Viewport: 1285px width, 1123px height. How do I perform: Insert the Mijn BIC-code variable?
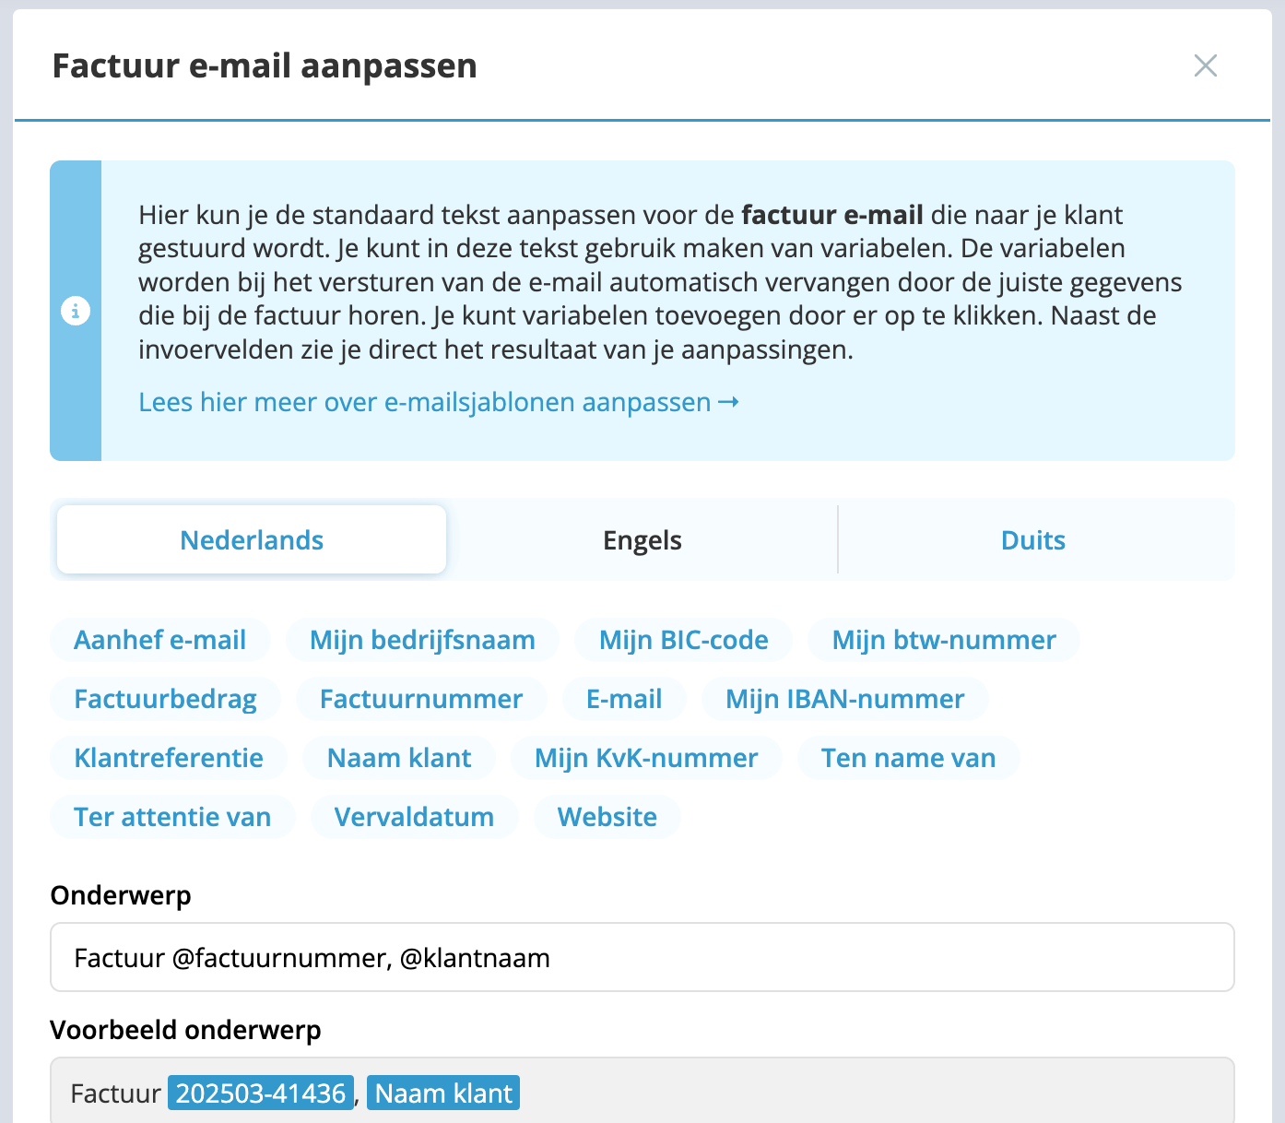pyautogui.click(x=683, y=640)
